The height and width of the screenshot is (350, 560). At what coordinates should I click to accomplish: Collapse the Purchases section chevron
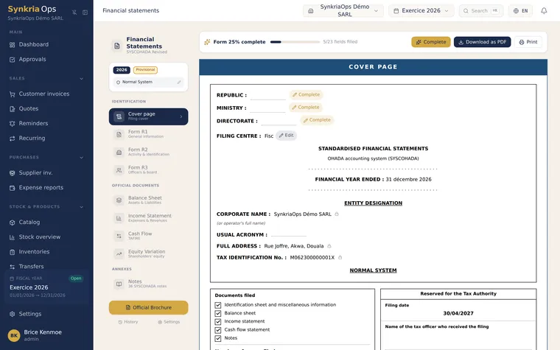click(82, 158)
